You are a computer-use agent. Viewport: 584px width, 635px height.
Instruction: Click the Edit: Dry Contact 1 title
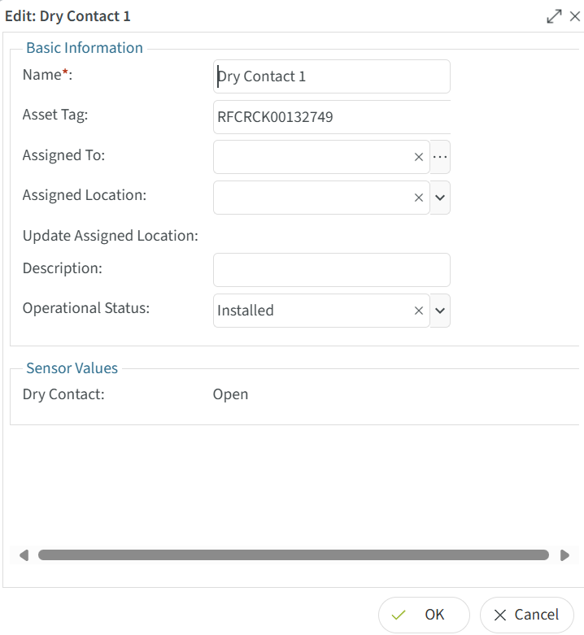(x=68, y=16)
